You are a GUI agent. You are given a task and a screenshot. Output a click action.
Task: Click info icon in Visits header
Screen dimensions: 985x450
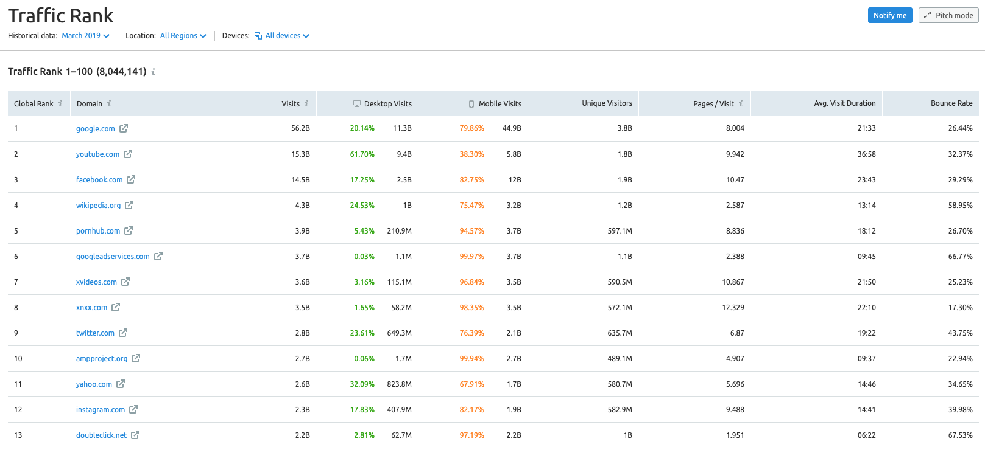pos(306,103)
